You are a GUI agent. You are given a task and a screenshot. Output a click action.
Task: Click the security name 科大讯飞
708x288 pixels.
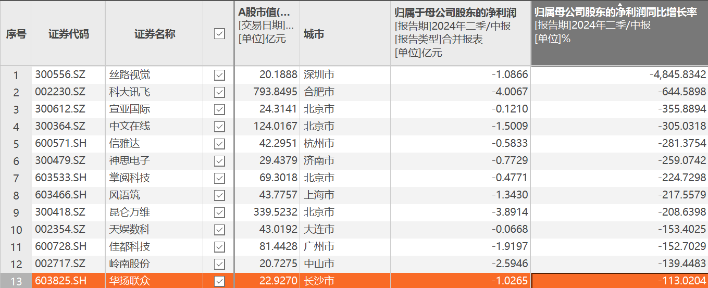pos(130,92)
